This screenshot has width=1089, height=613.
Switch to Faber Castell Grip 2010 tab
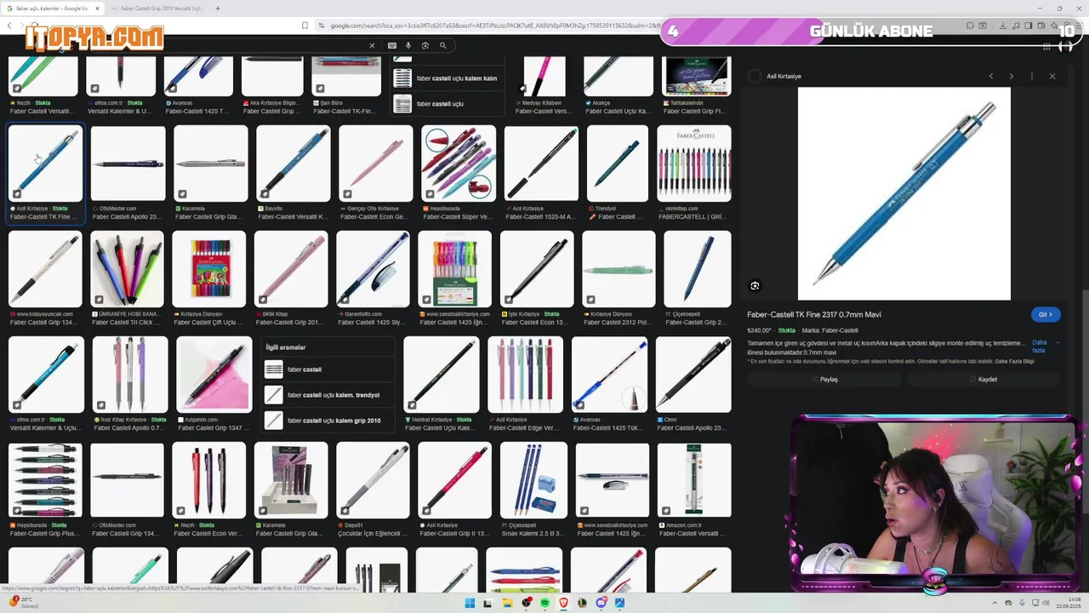point(162,9)
